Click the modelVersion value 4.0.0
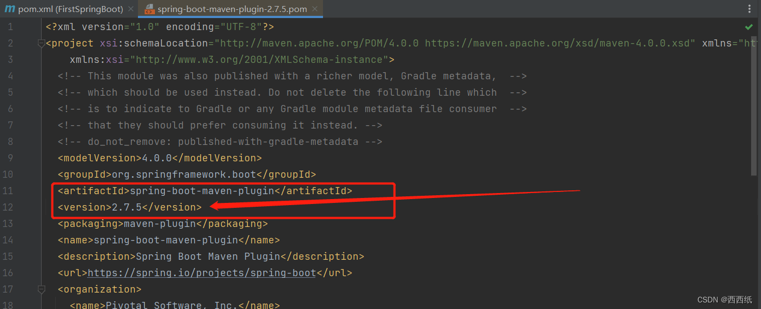Screen dimensions: 761x309 point(157,158)
